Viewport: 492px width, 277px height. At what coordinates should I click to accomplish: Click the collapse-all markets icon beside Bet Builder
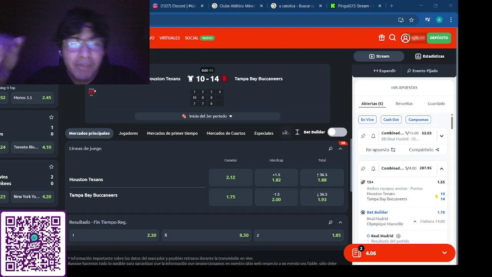(297, 132)
